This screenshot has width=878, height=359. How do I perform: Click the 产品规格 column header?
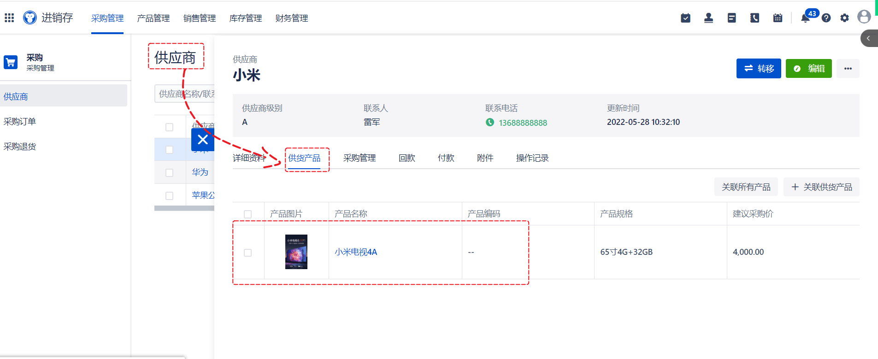617,214
